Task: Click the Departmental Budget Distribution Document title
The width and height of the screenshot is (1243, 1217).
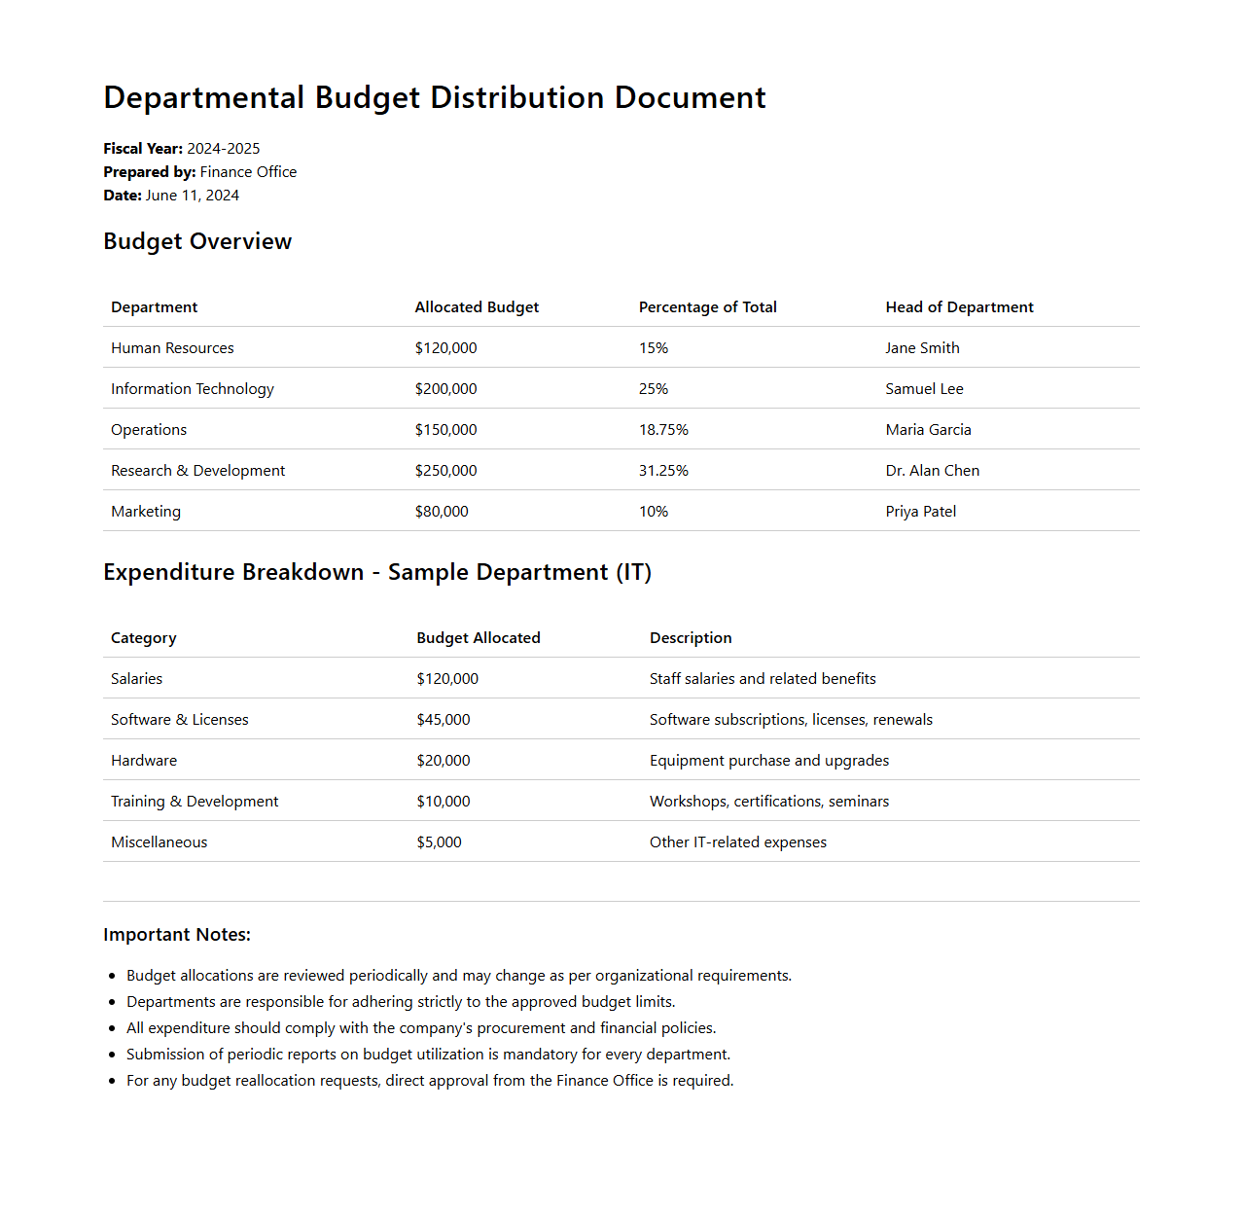Action: coord(434,98)
